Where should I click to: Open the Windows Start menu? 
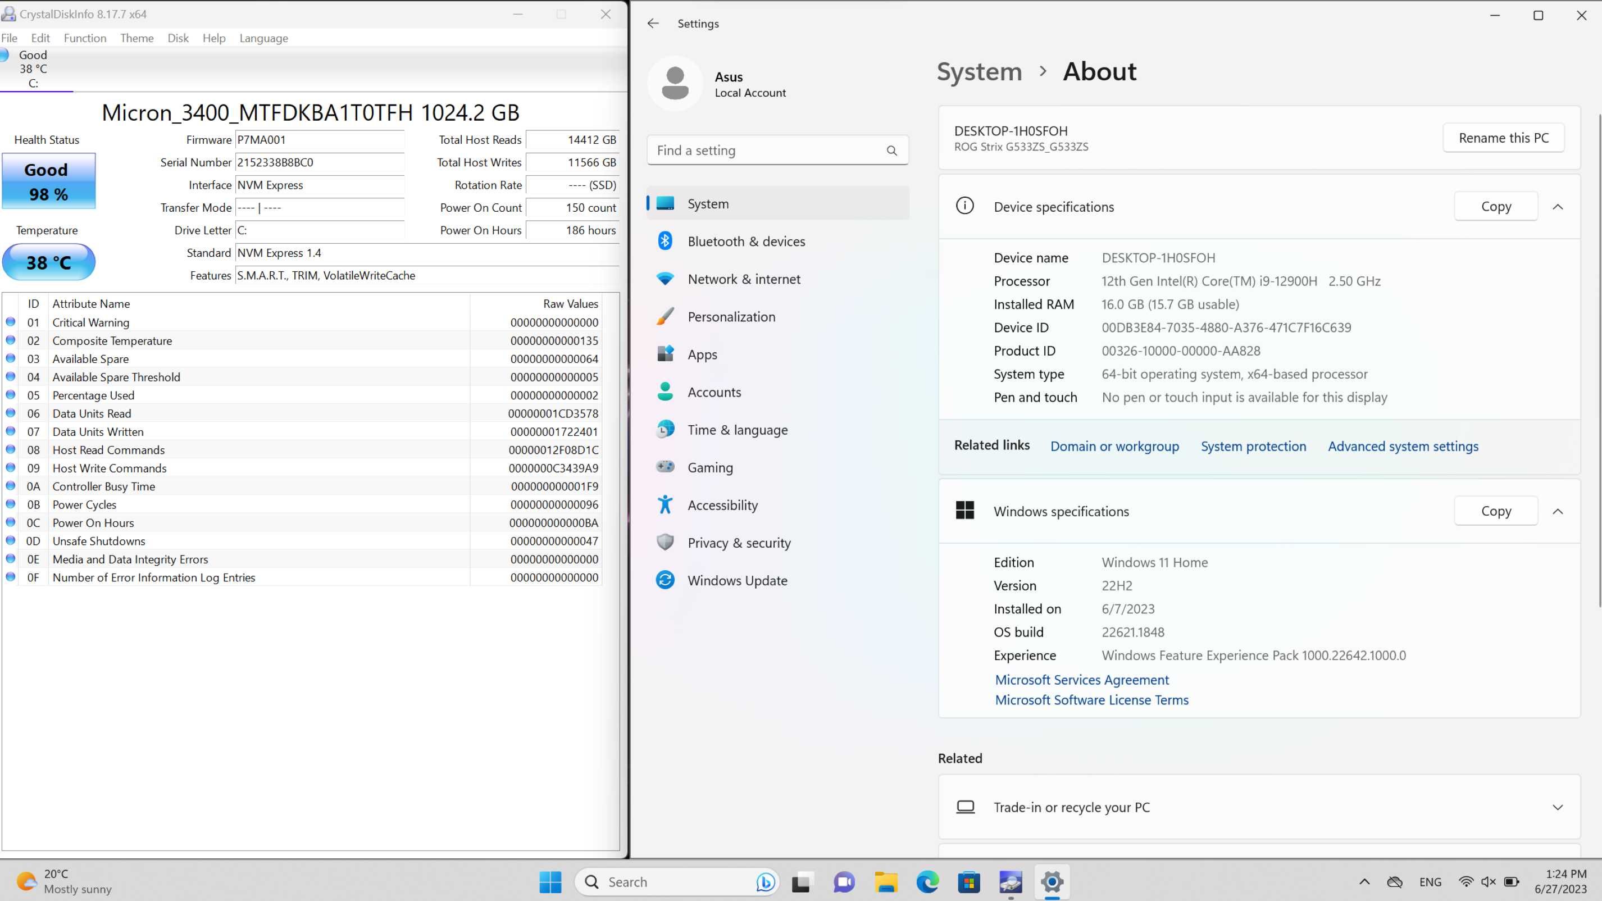coord(550,882)
